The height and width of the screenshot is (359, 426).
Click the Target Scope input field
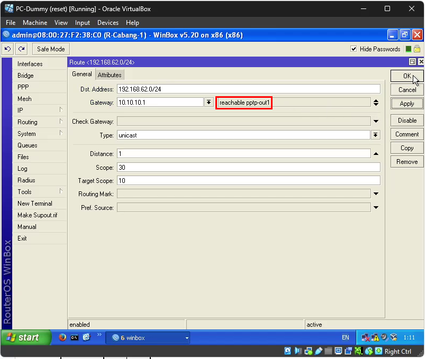coord(249,180)
